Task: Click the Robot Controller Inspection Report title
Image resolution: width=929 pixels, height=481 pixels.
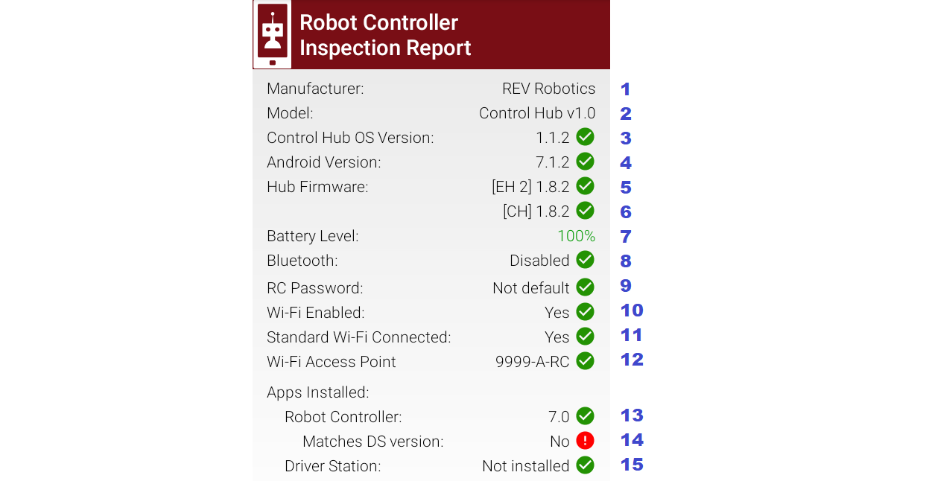Action: (x=385, y=35)
